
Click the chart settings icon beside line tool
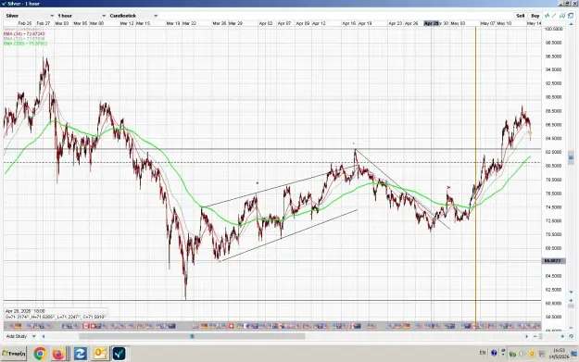562,16
